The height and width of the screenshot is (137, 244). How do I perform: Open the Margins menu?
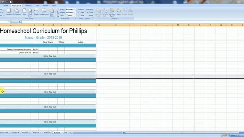(x=9, y=12)
